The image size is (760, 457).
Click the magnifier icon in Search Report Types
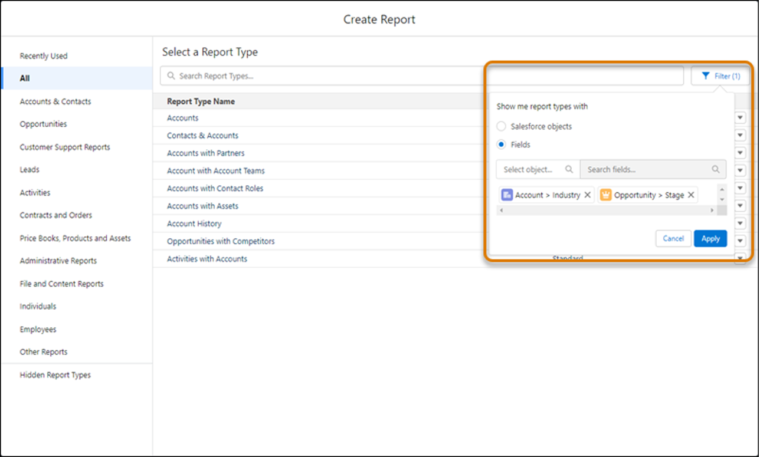click(x=171, y=76)
